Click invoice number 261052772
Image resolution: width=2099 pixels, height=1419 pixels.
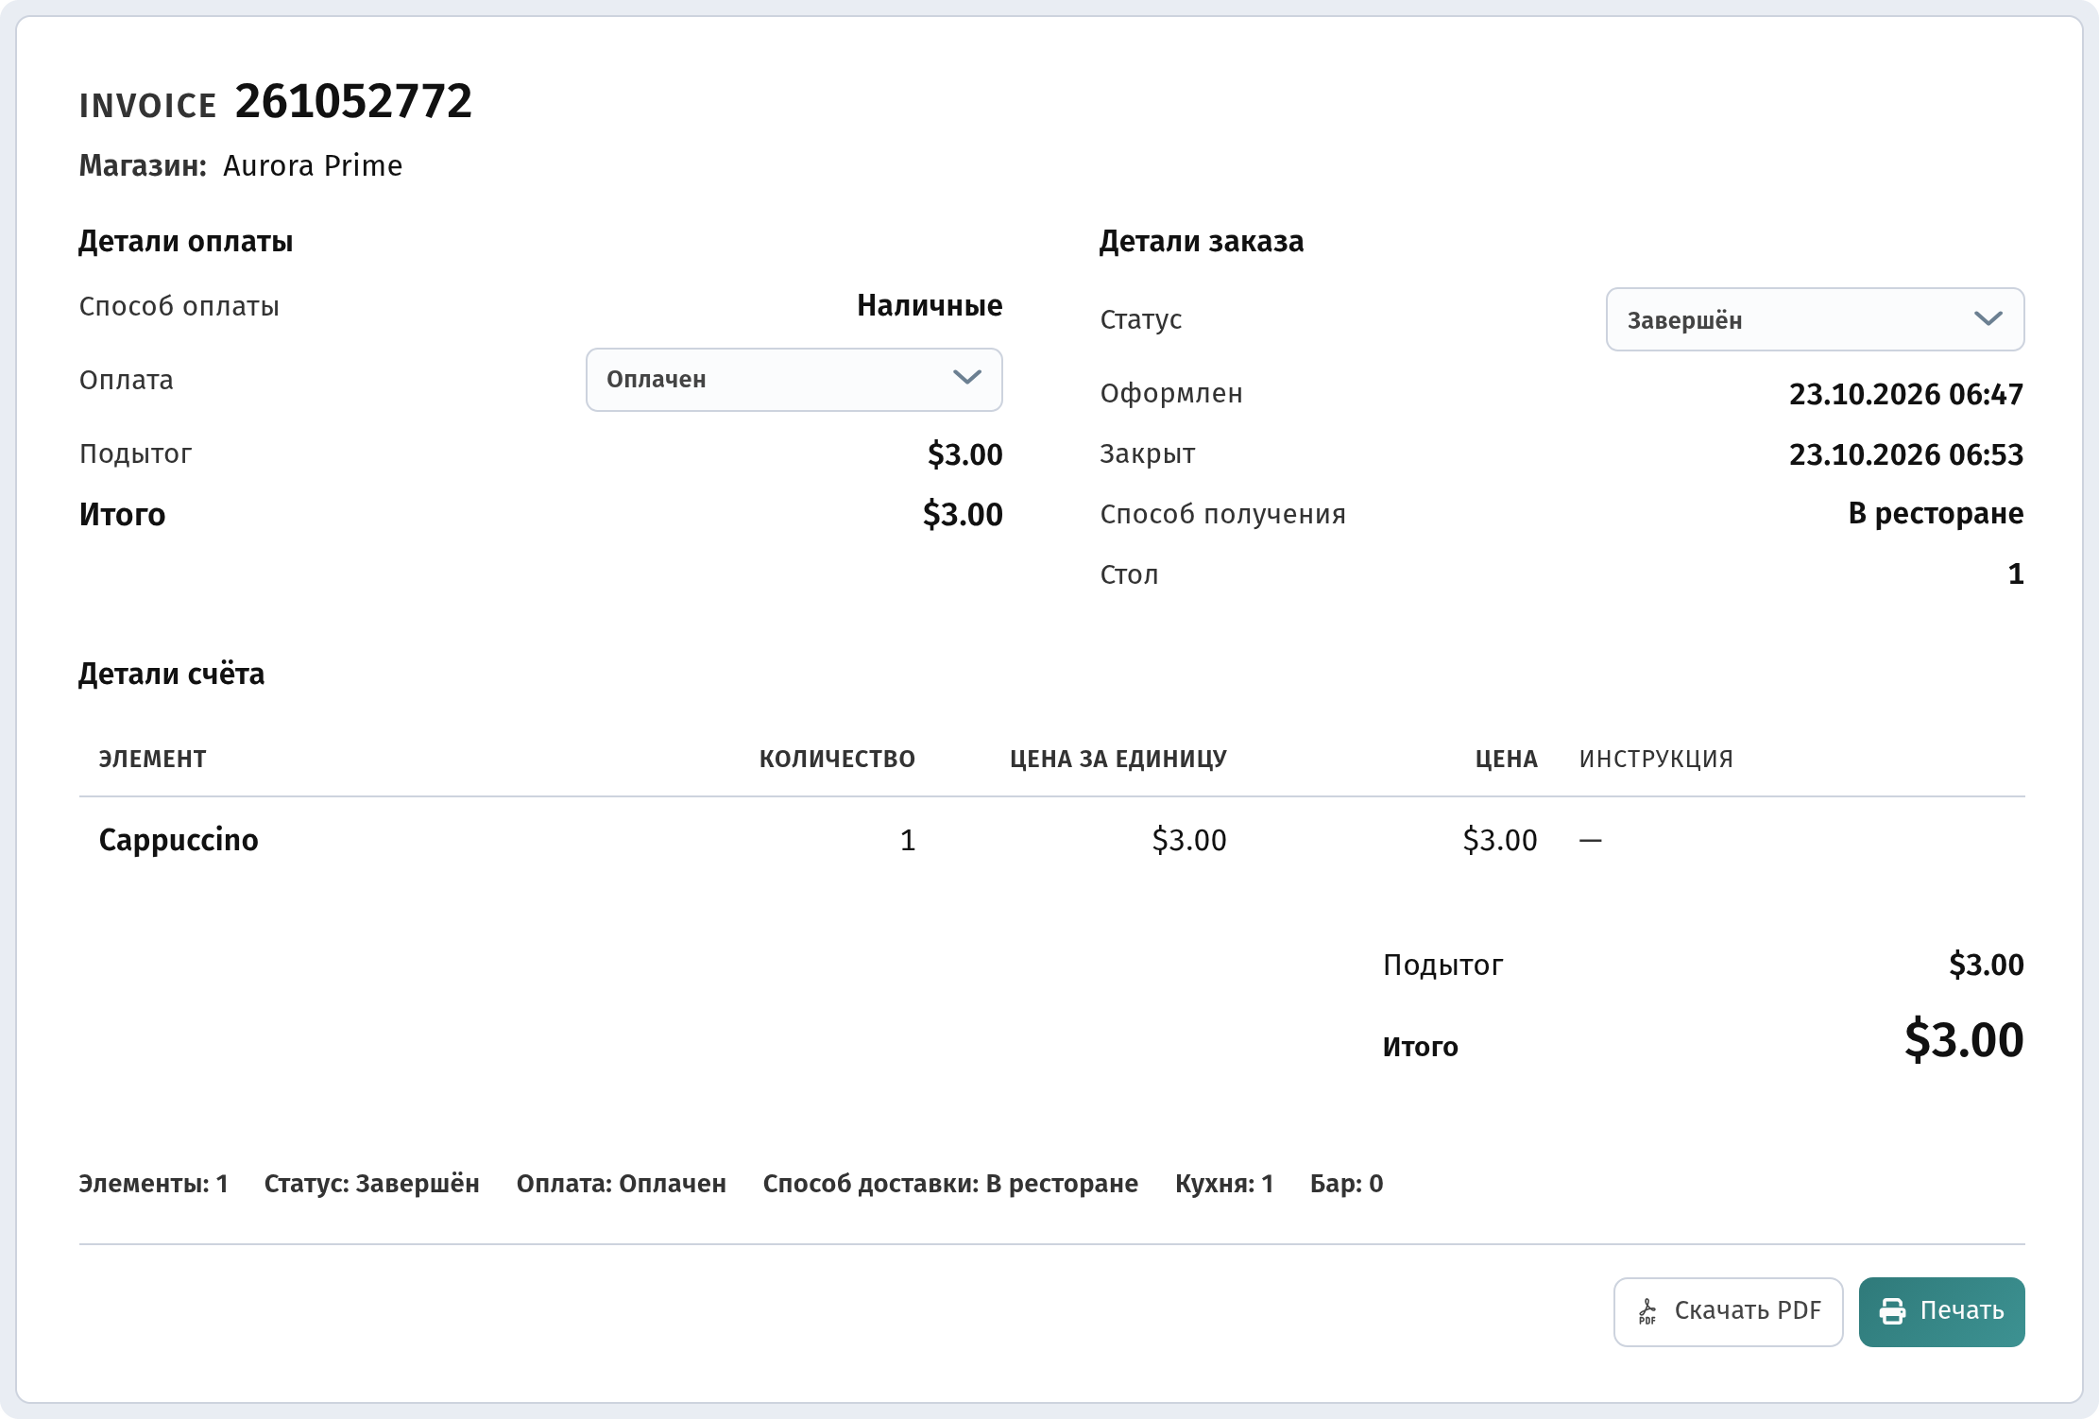[x=353, y=101]
